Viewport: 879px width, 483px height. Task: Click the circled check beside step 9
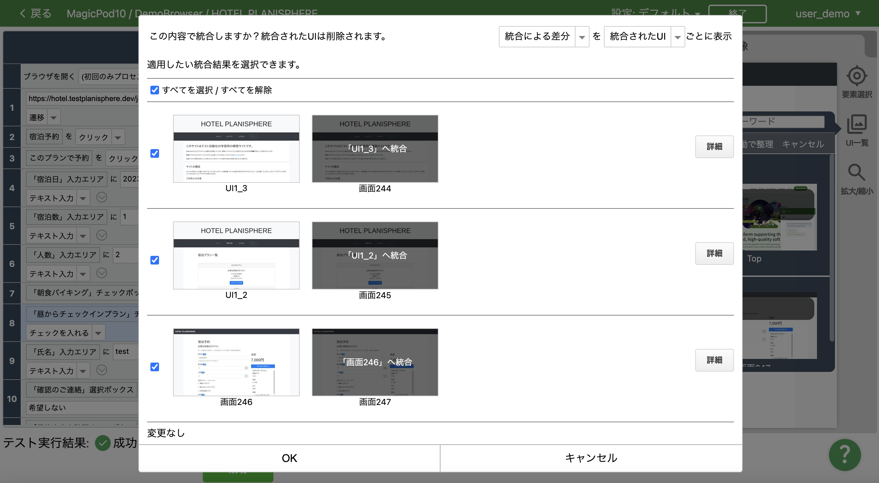tap(102, 370)
